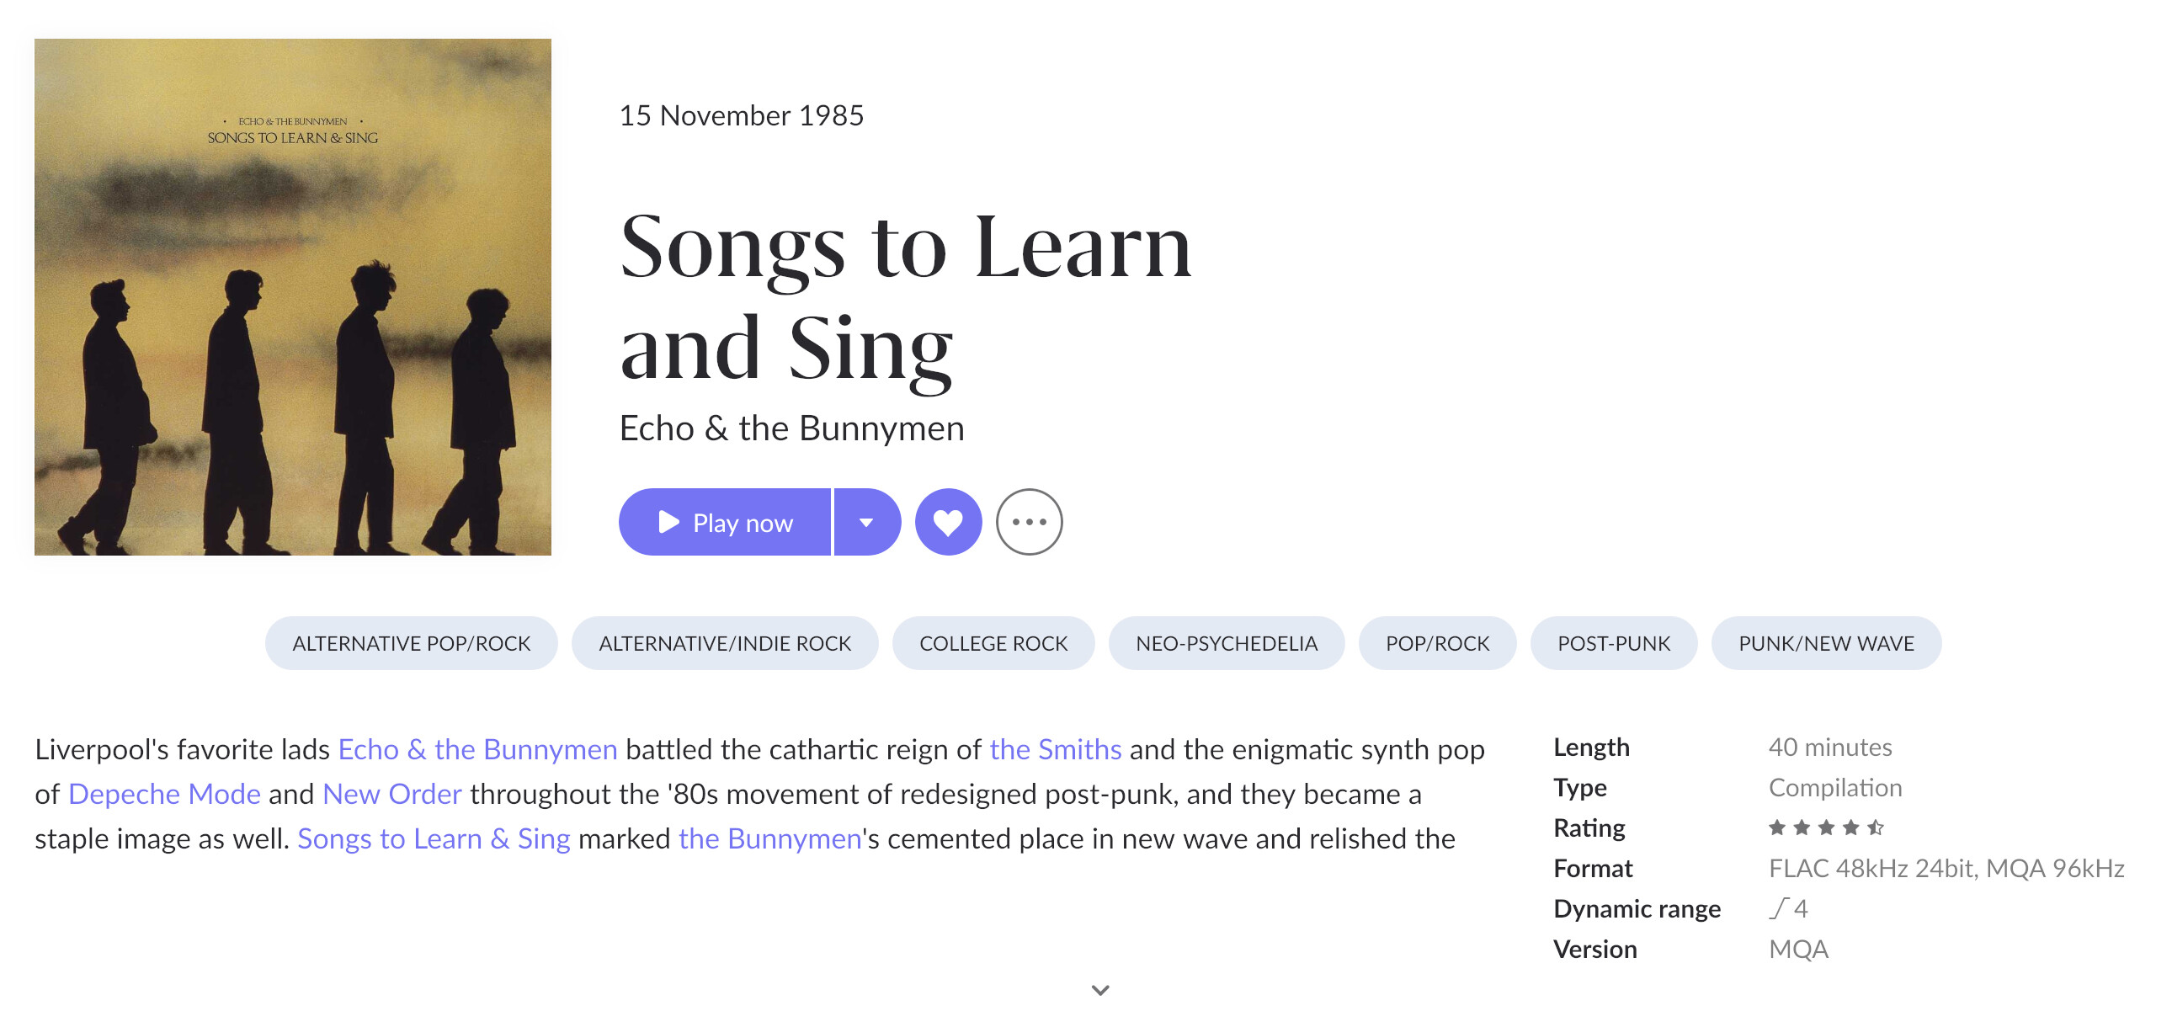Image resolution: width=2172 pixels, height=1011 pixels.
Task: Open the Neo-Psychedelia genre tag
Action: coord(1226,643)
